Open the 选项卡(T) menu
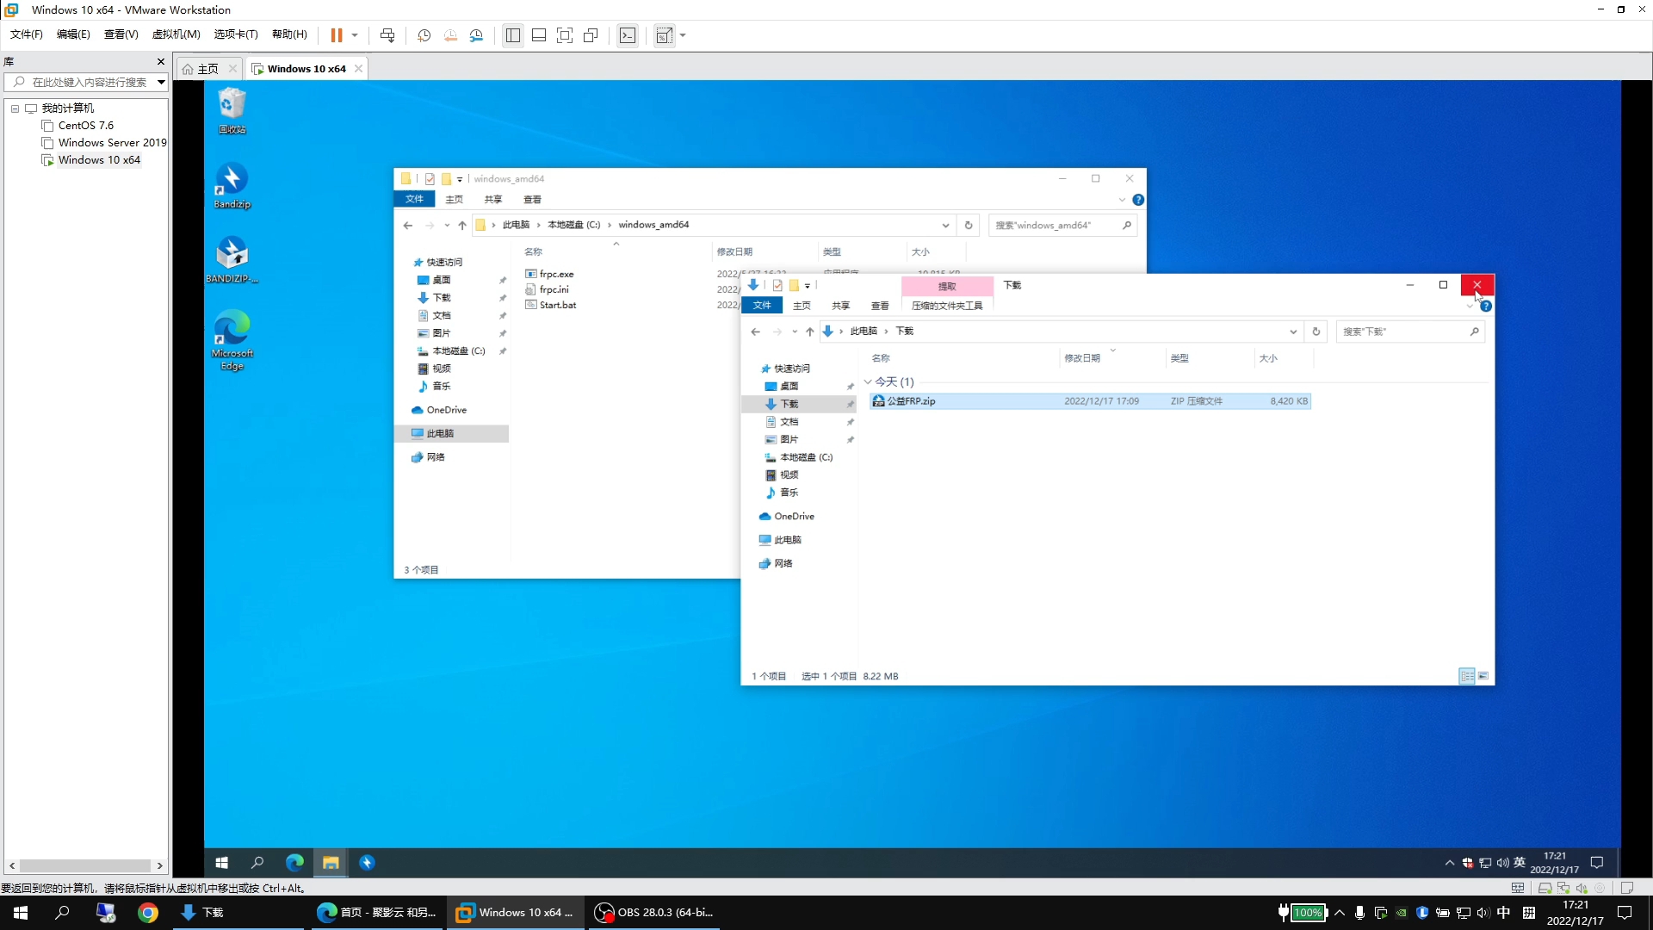 [x=236, y=34]
